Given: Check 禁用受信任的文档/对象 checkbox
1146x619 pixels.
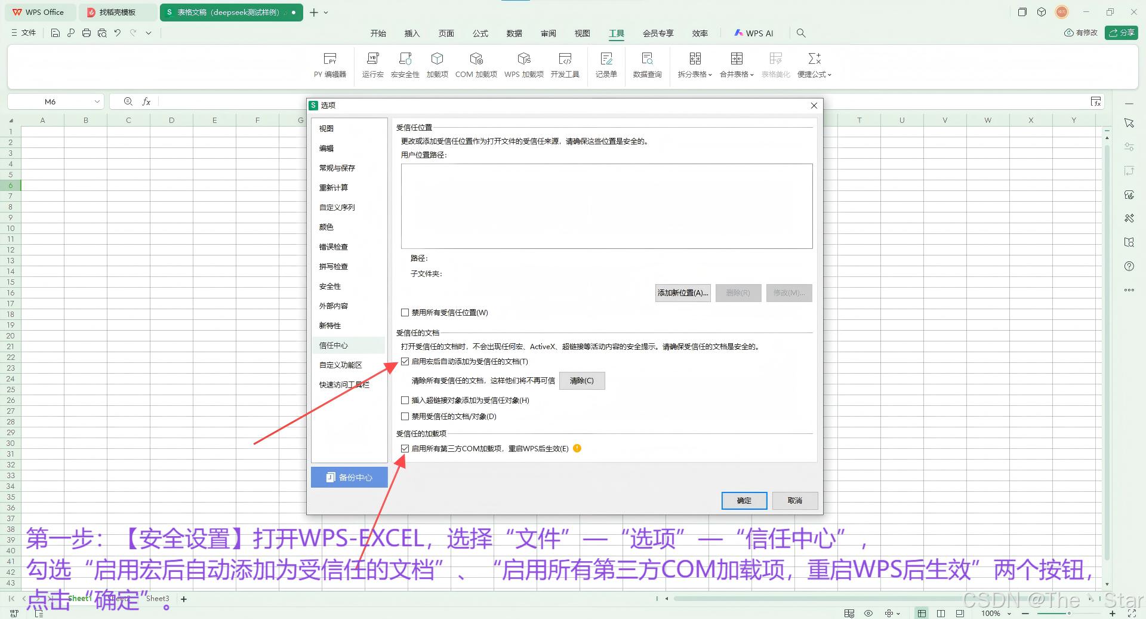Looking at the screenshot, I should pos(405,417).
